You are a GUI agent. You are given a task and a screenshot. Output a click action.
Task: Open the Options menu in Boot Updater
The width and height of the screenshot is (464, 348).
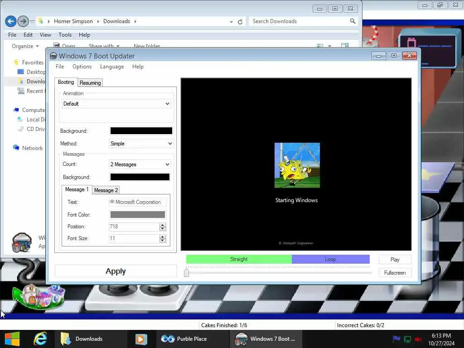pos(82,67)
